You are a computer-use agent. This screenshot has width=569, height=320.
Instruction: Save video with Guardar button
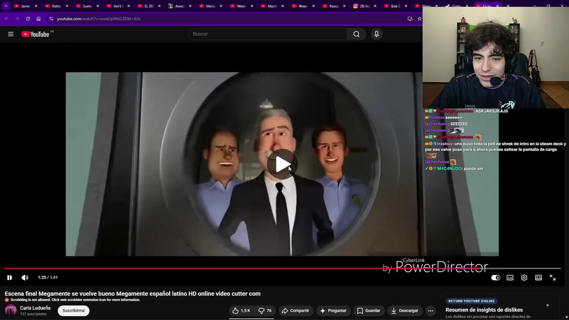369,311
